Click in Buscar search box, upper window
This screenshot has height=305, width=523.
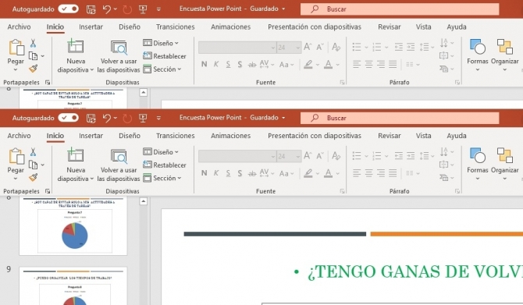point(400,9)
